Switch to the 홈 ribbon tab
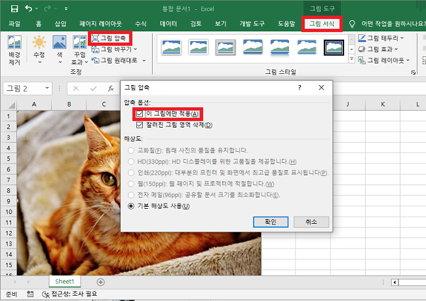Image resolution: width=426 pixels, height=301 pixels. 39,24
